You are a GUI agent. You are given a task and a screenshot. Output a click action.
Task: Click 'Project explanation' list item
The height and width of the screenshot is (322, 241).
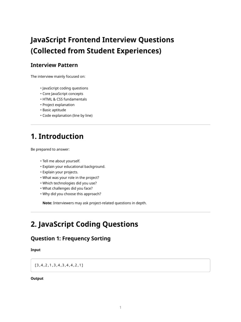58,105
